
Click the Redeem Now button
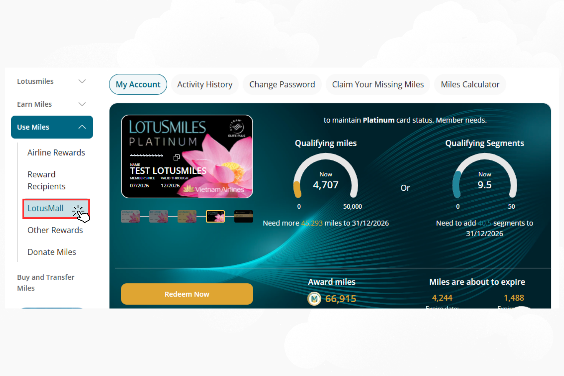point(187,294)
